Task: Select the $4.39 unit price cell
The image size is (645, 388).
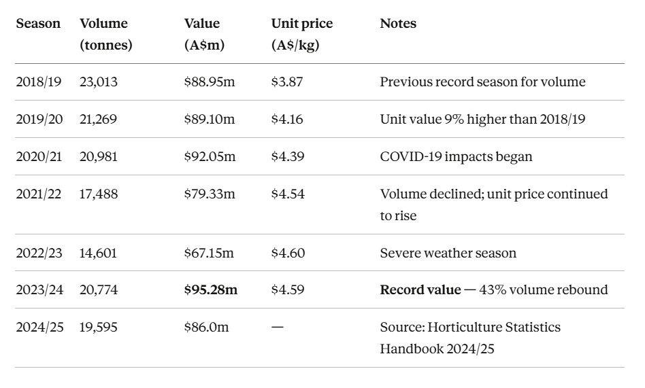Action: pos(287,156)
